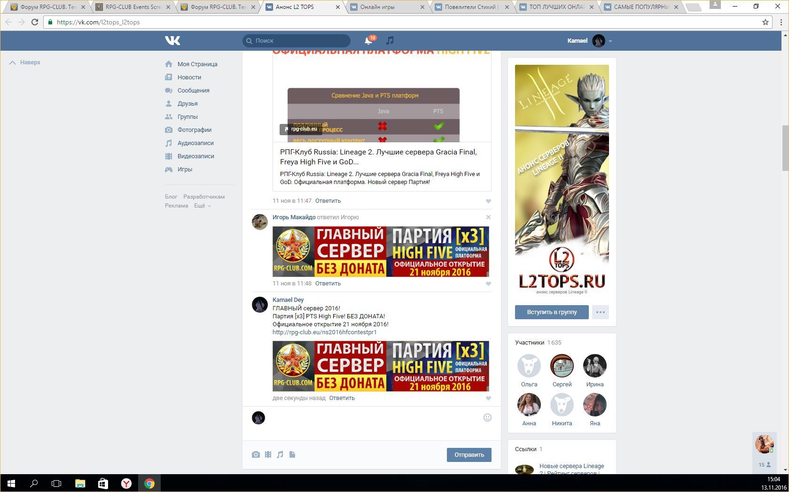Delete Игорь Макайдо's reply comment

coord(488,217)
